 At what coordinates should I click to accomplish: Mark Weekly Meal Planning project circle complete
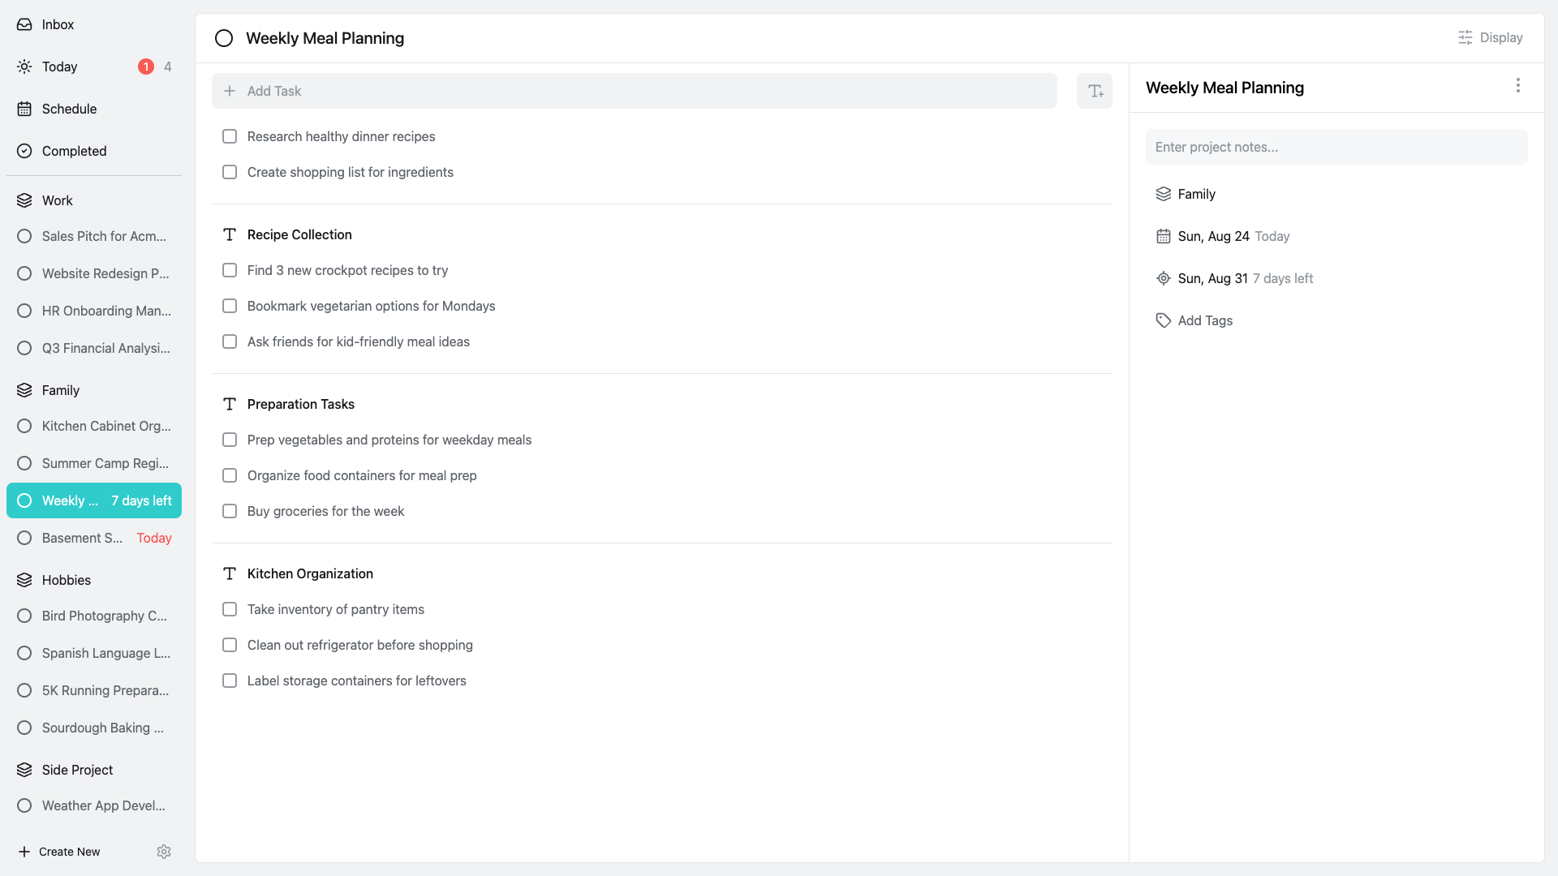pyautogui.click(x=224, y=38)
